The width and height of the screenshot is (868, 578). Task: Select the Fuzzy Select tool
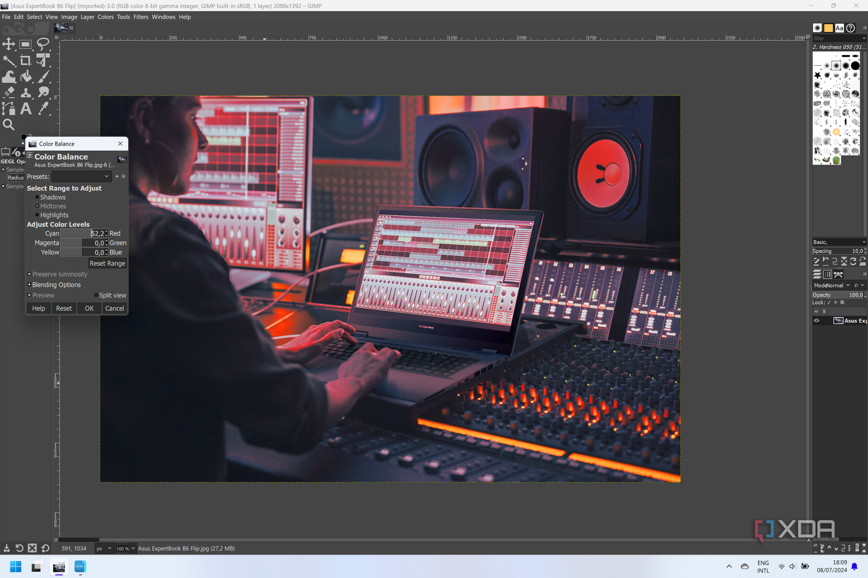tap(8, 61)
